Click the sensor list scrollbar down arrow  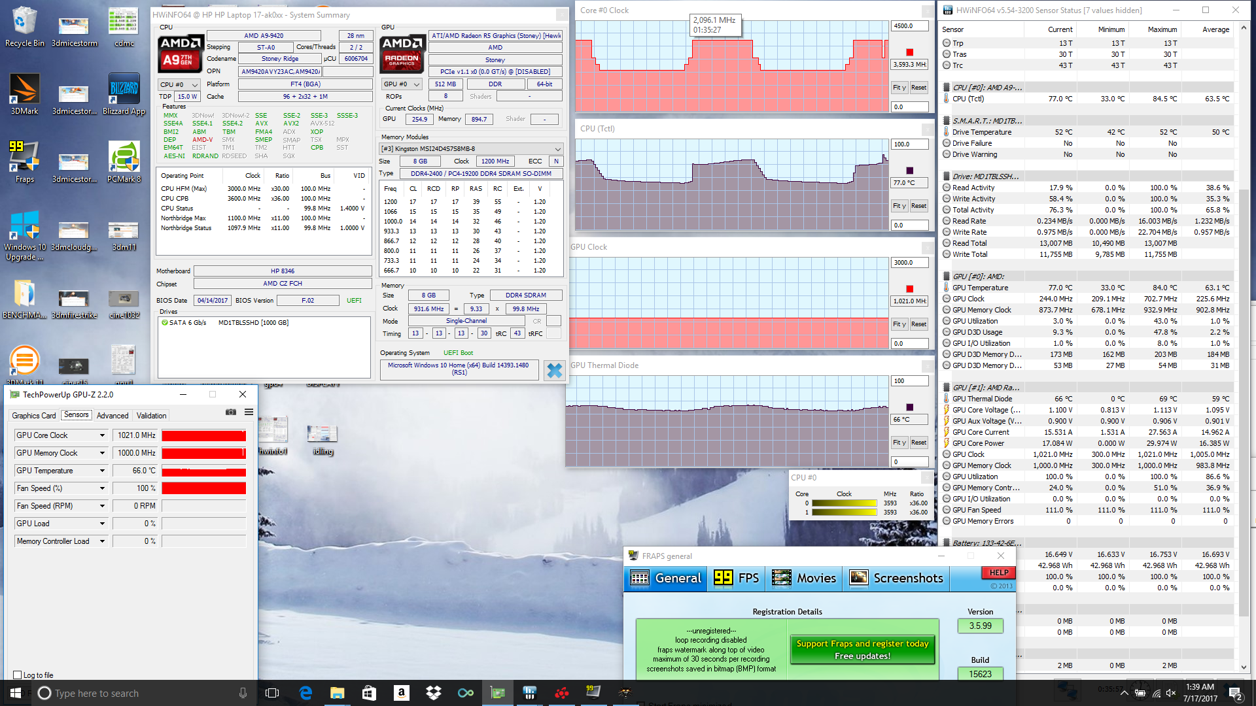1244,667
